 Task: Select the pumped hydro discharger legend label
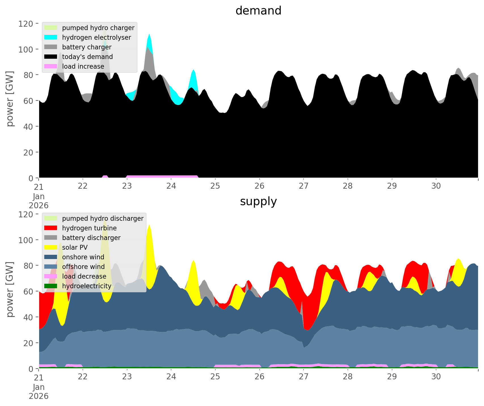point(103,218)
